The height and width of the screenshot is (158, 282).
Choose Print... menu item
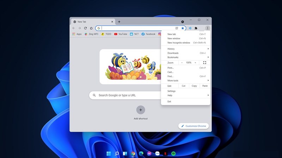(x=186, y=68)
